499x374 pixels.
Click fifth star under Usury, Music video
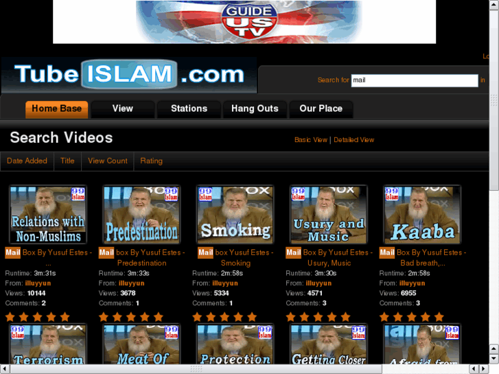(x=346, y=317)
